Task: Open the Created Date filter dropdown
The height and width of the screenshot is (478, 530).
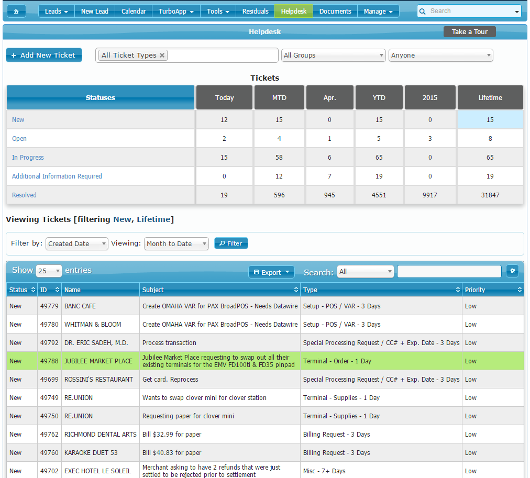Action: point(77,243)
